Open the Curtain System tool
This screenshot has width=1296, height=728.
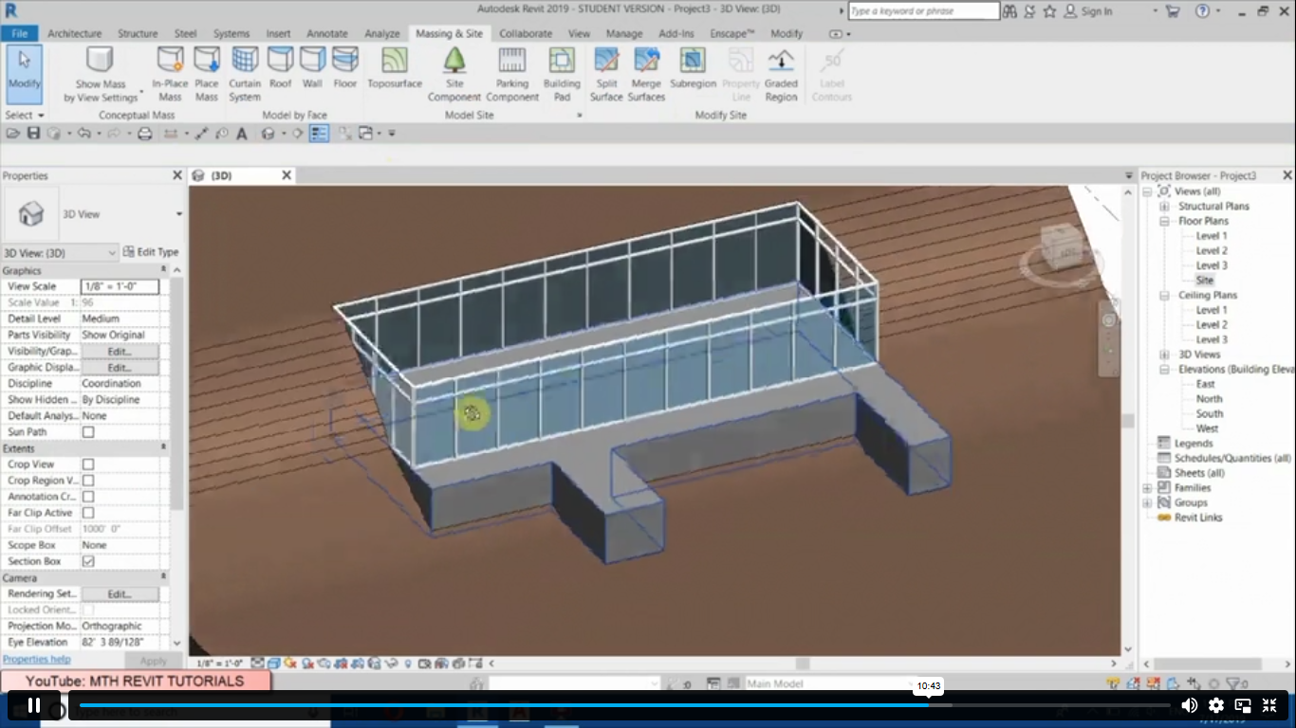[245, 71]
